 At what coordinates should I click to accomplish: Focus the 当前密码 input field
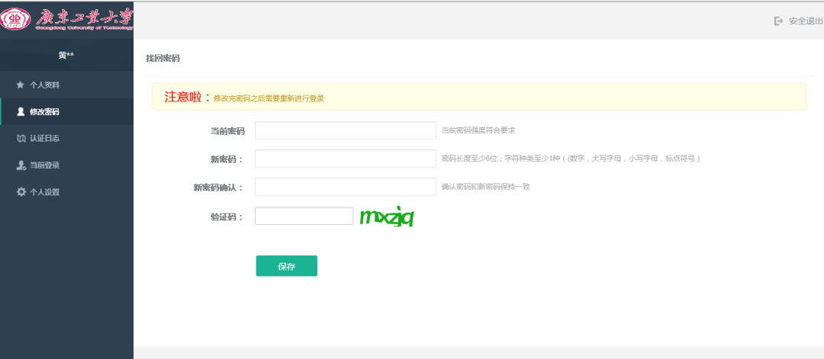click(346, 130)
